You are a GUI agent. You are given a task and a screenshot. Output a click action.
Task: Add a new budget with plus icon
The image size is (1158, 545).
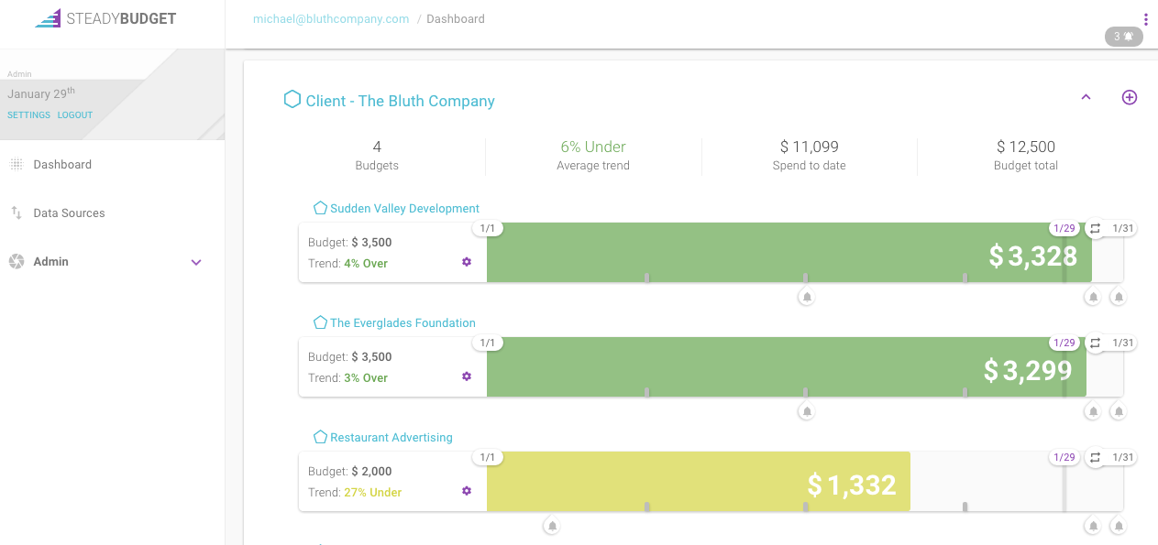point(1130,97)
